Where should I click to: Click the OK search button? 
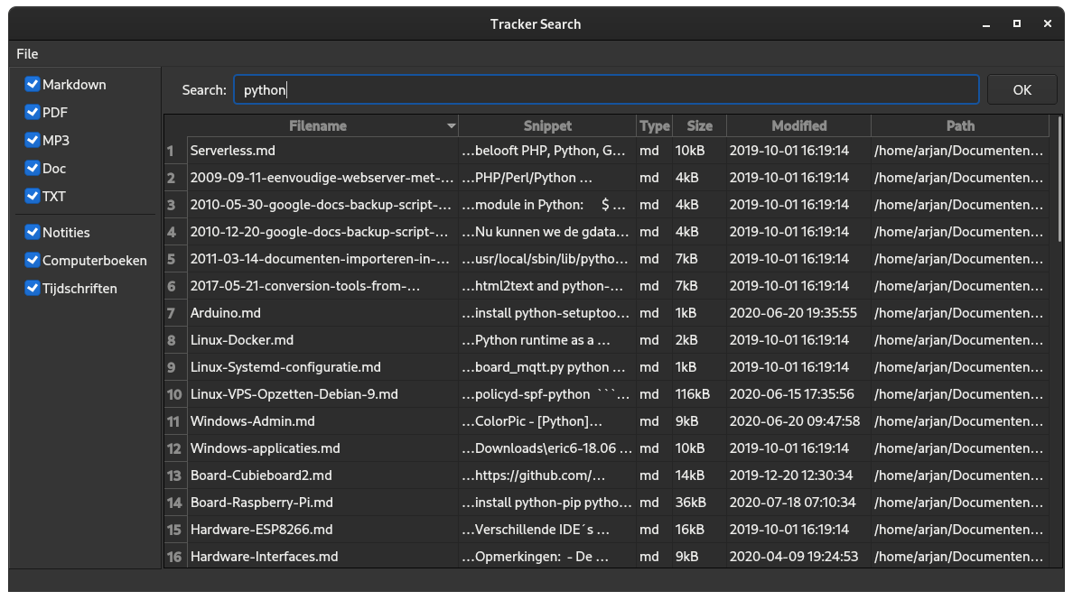coord(1022,89)
